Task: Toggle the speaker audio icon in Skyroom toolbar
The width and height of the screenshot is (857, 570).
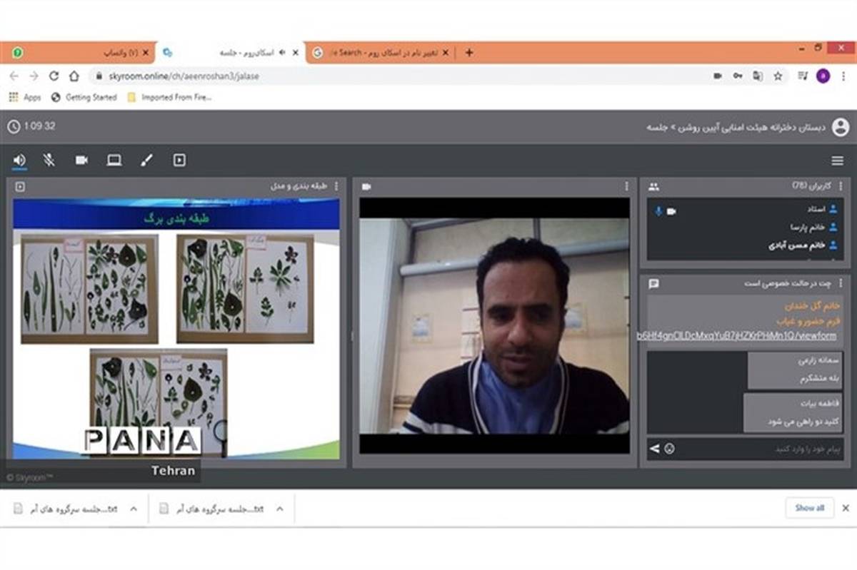Action: 19,161
